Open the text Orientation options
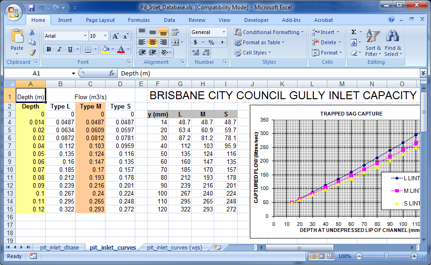This screenshot has height=265, width=431. tap(166, 52)
